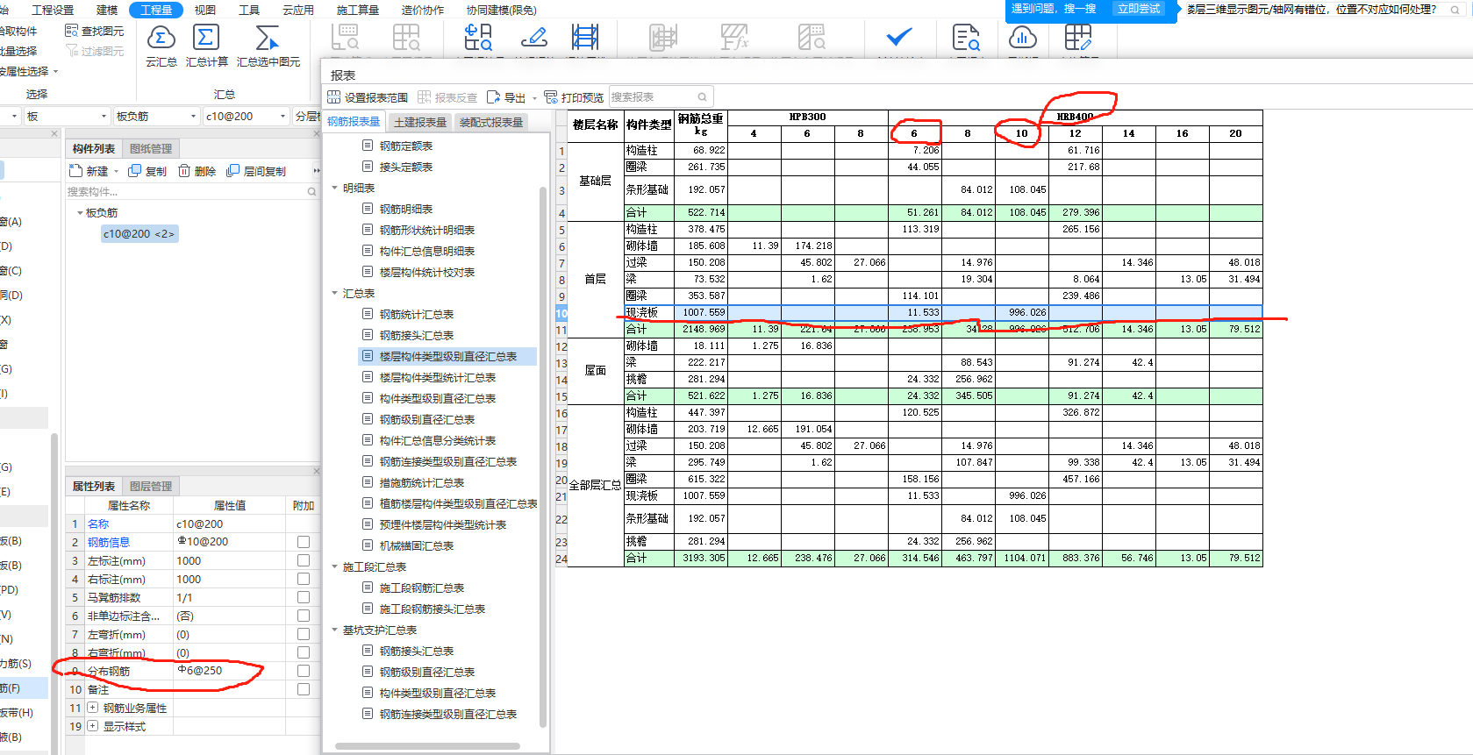Click the blue checkmark validity-check icon
Image resolution: width=1473 pixels, height=755 pixels.
click(899, 37)
